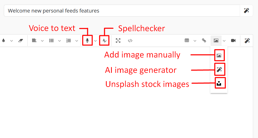Toggle the HTML code view

point(130,40)
